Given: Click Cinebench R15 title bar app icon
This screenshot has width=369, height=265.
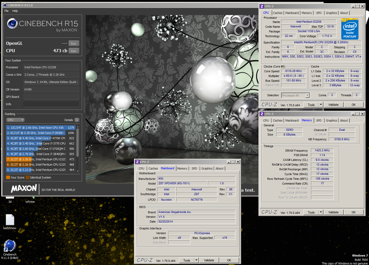Looking at the screenshot, I should pyautogui.click(x=5, y=5).
